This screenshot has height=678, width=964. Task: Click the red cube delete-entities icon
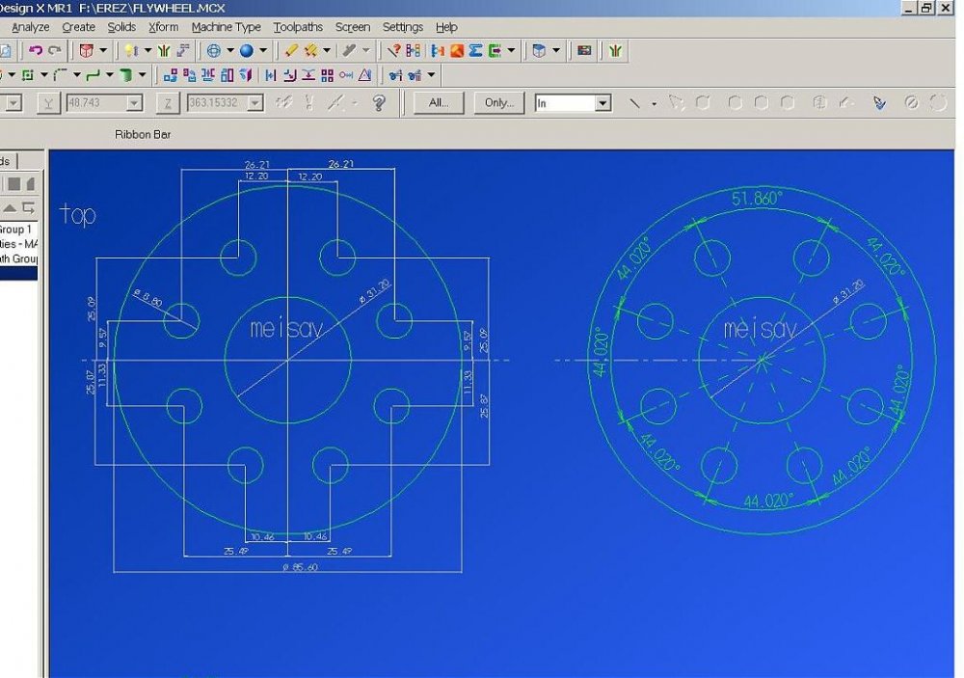click(x=86, y=50)
